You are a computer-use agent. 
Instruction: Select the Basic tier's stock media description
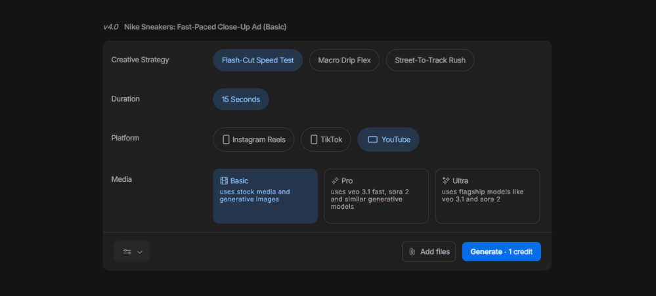click(x=255, y=196)
